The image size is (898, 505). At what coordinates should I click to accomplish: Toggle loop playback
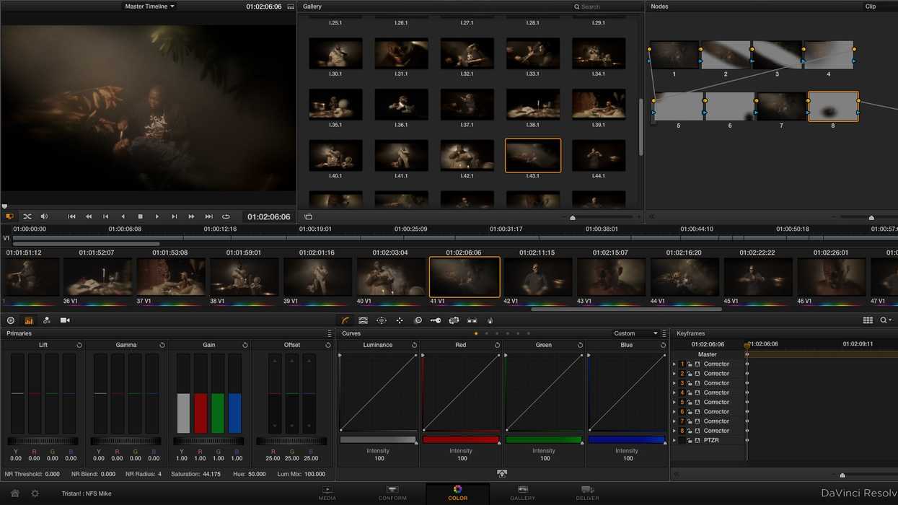point(226,216)
